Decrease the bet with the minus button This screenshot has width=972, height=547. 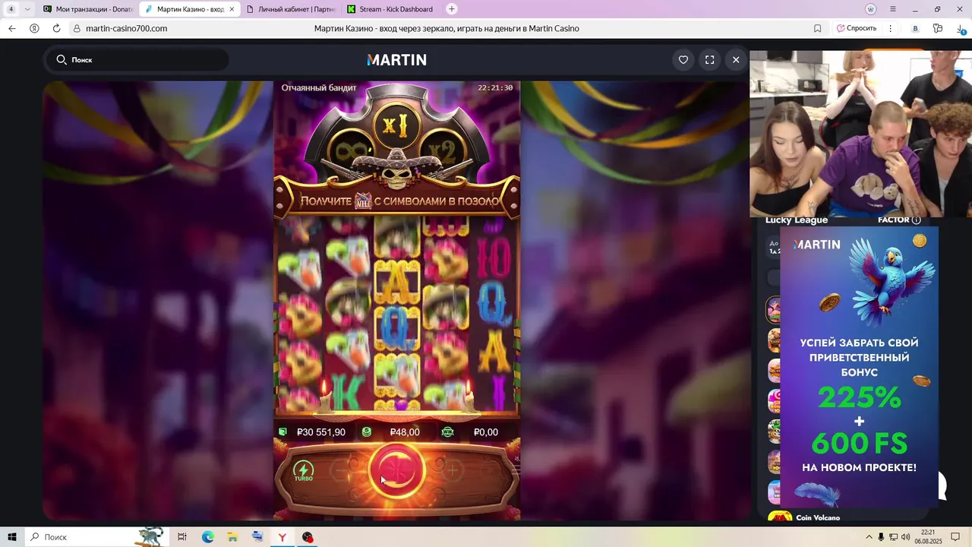click(x=342, y=471)
